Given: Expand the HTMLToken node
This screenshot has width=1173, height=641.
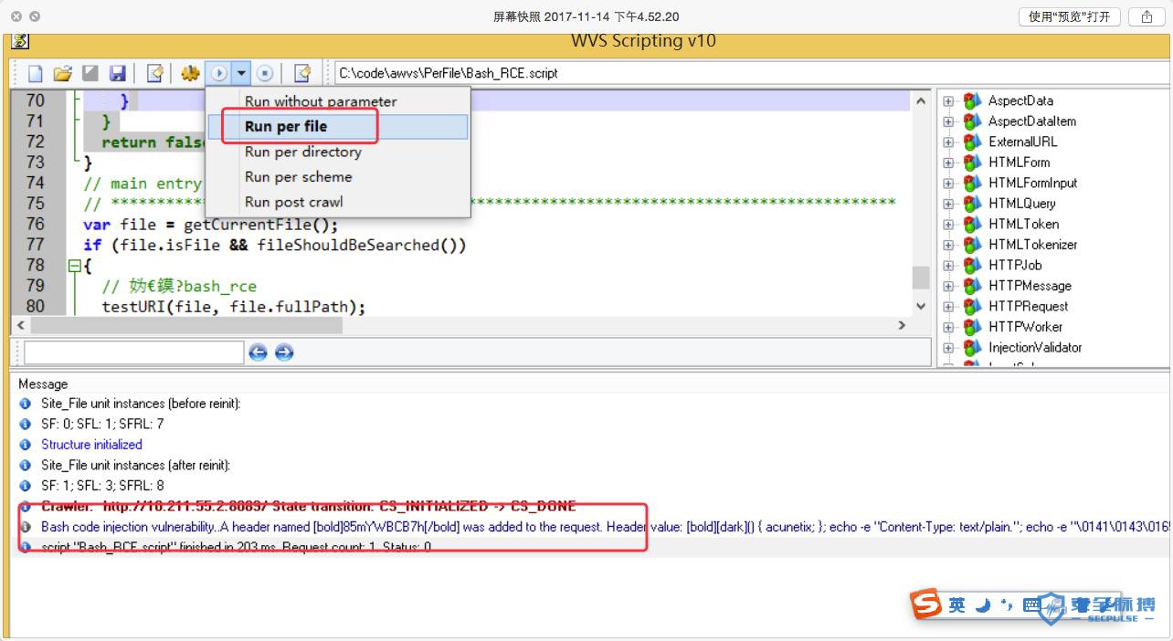Looking at the screenshot, I should 948,224.
